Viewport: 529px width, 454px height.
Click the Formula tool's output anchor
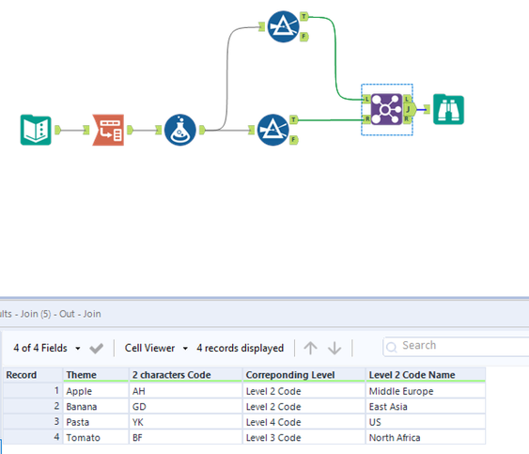click(x=202, y=130)
